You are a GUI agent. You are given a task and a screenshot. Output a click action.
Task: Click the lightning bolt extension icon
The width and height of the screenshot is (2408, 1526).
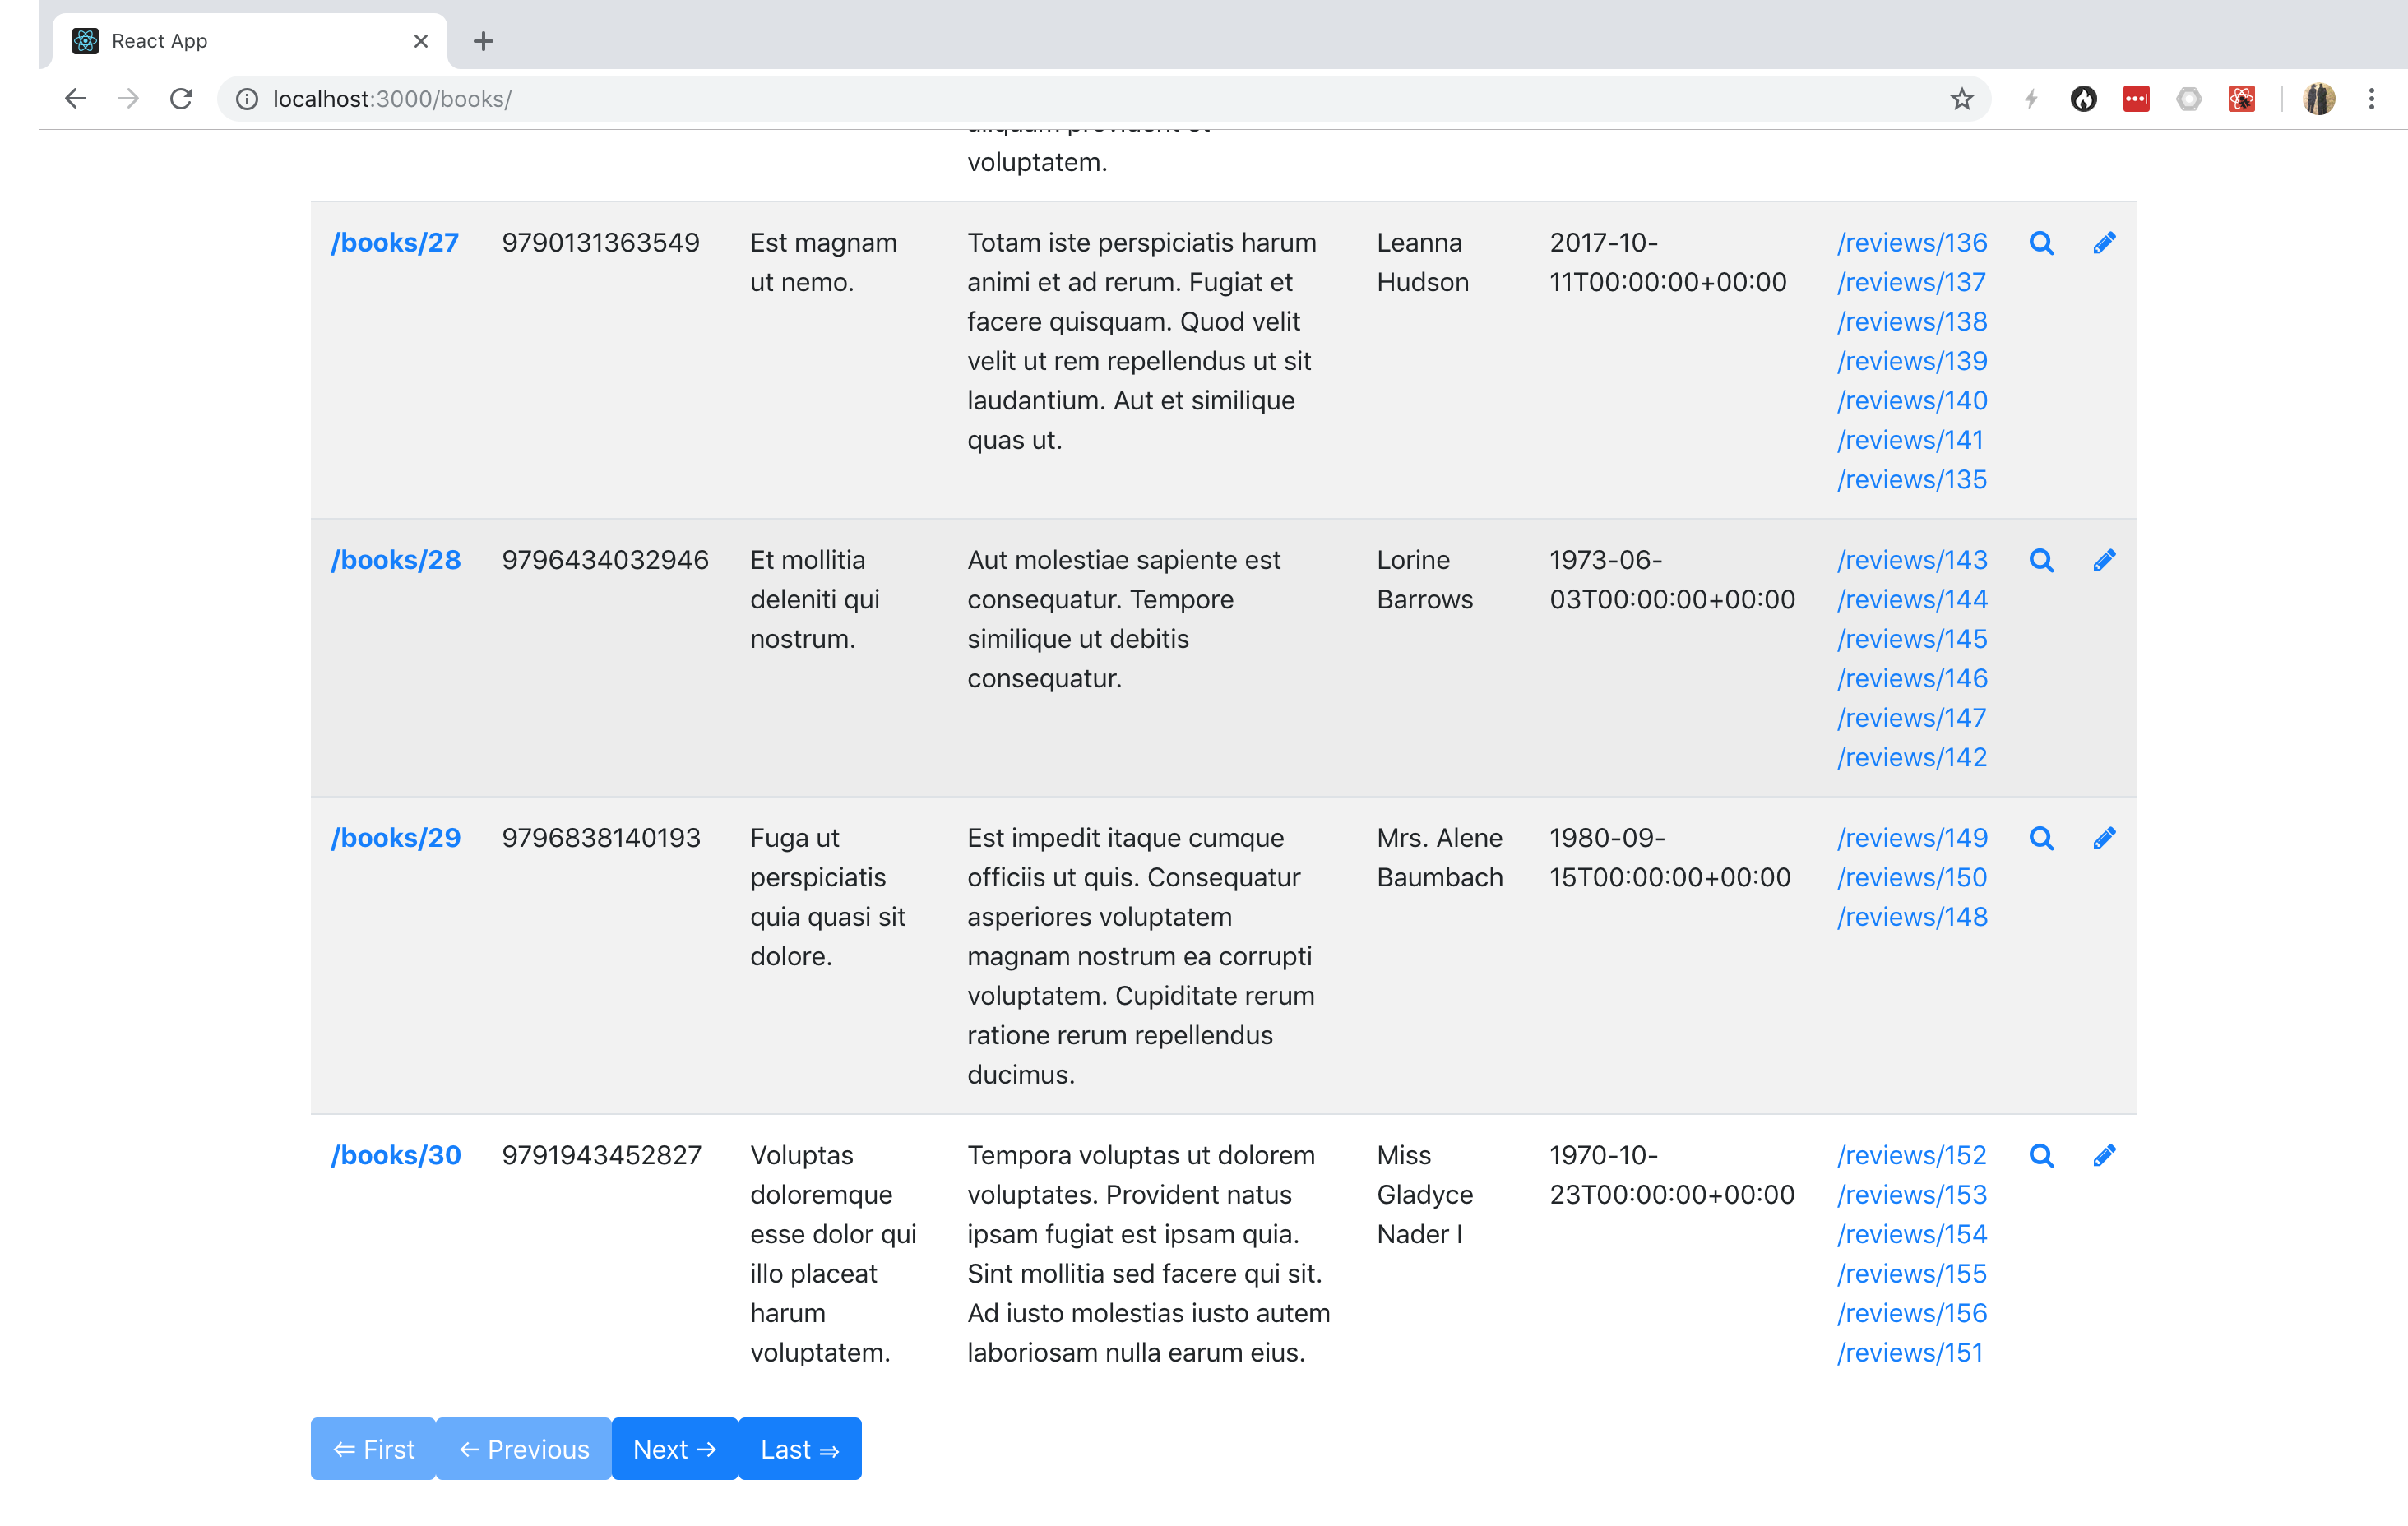(2031, 99)
